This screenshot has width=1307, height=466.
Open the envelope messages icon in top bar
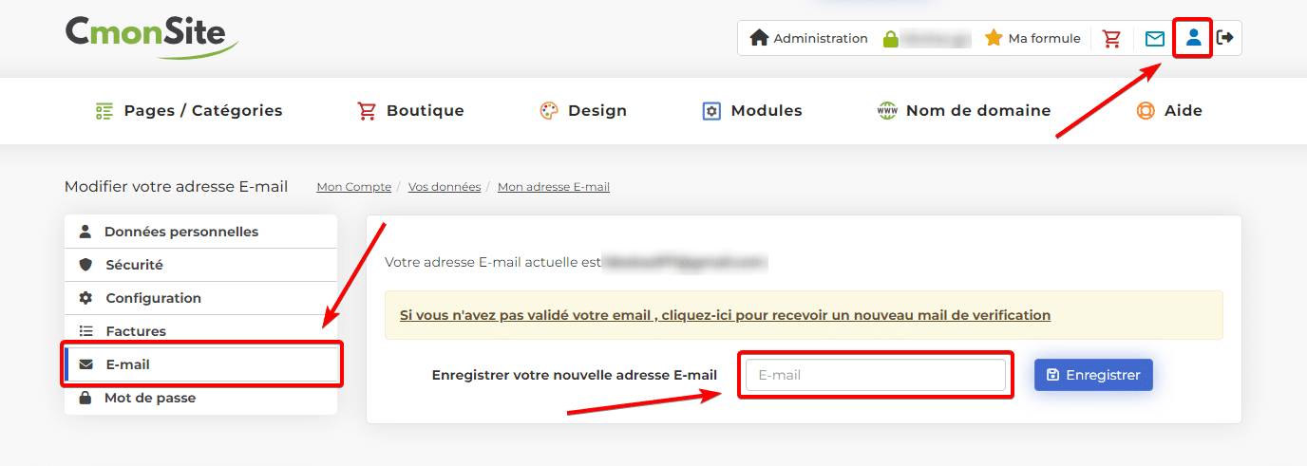(x=1154, y=38)
